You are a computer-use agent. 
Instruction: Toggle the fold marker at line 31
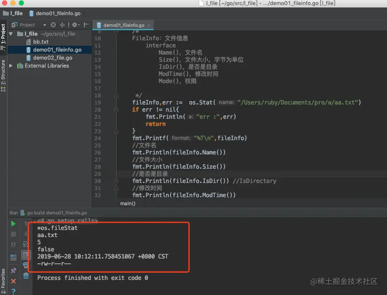(116, 188)
